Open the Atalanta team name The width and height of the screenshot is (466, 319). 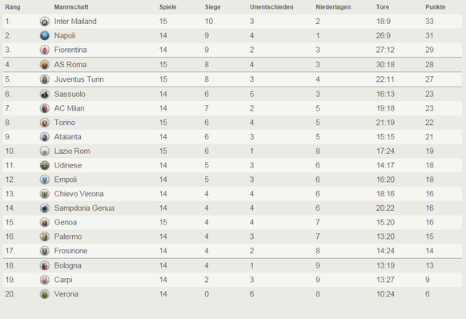tap(67, 137)
